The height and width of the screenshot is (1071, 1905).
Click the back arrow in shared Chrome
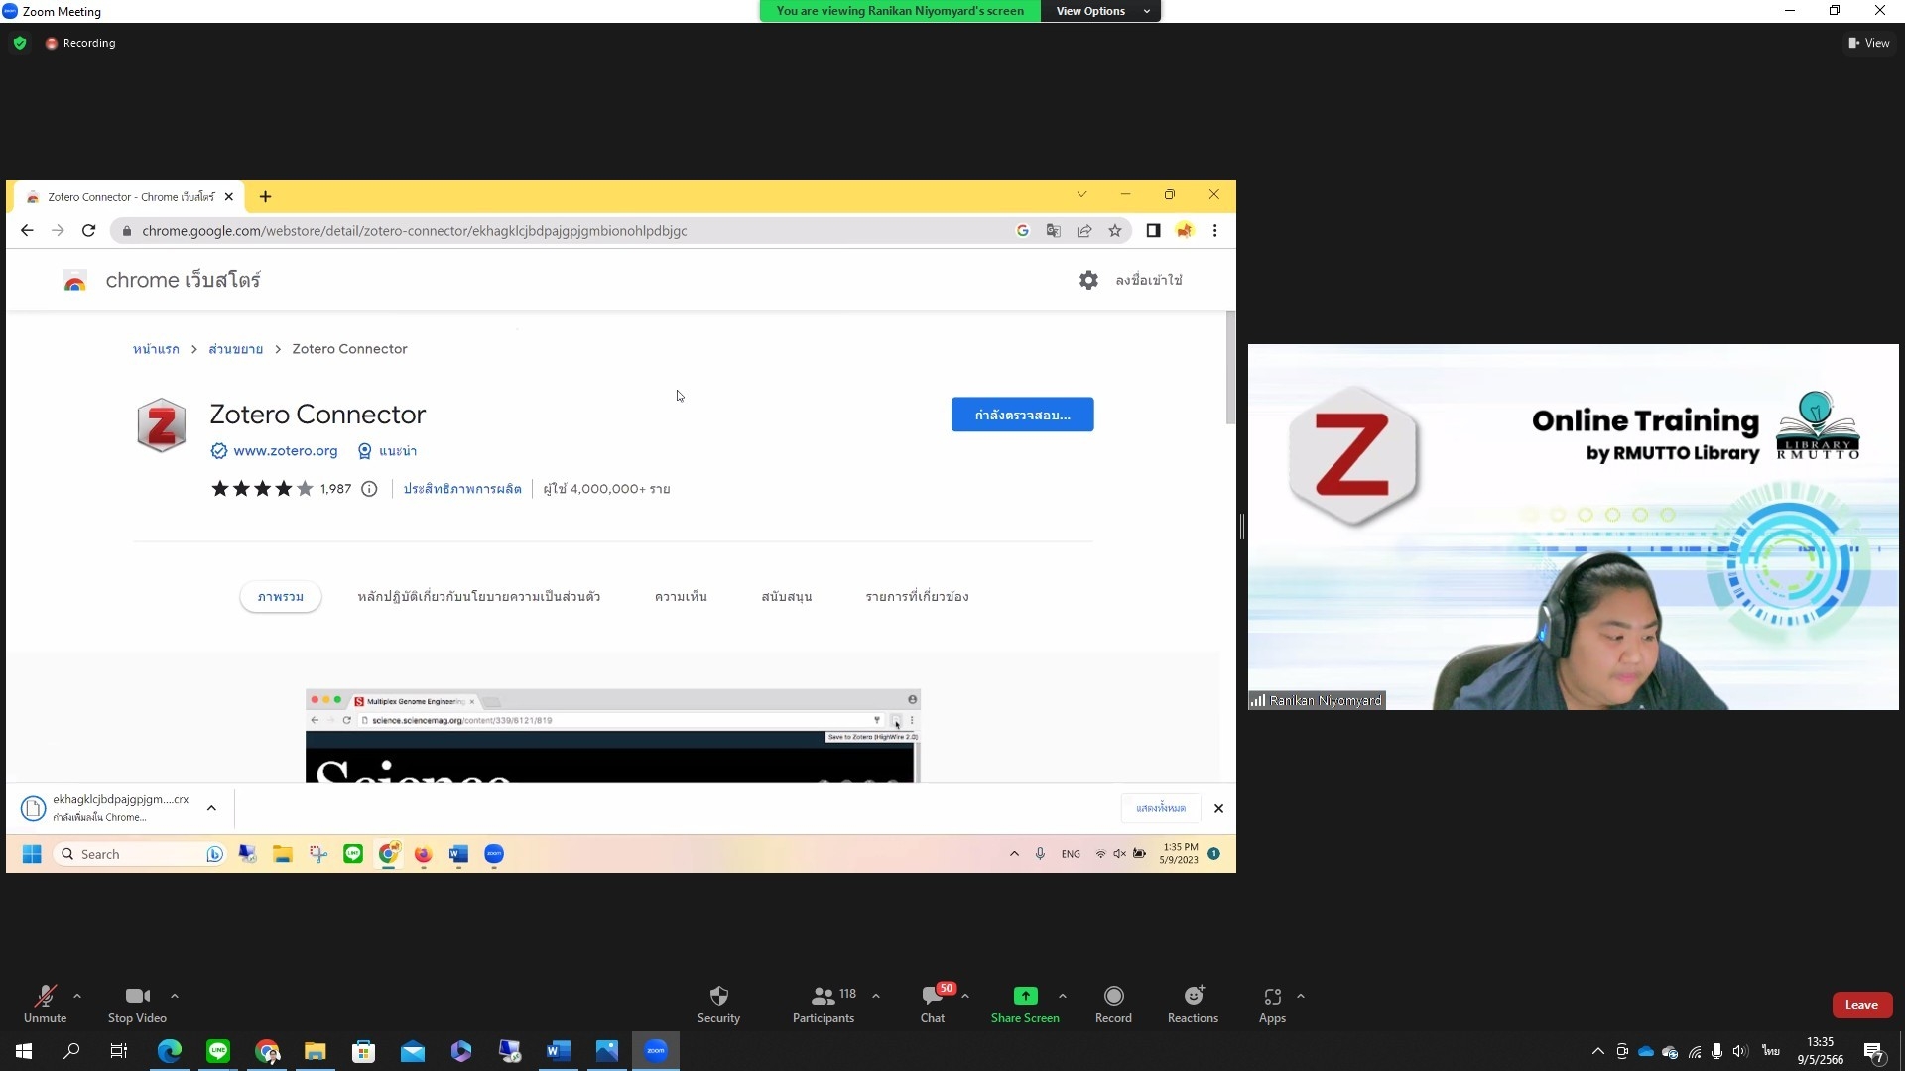click(x=27, y=230)
